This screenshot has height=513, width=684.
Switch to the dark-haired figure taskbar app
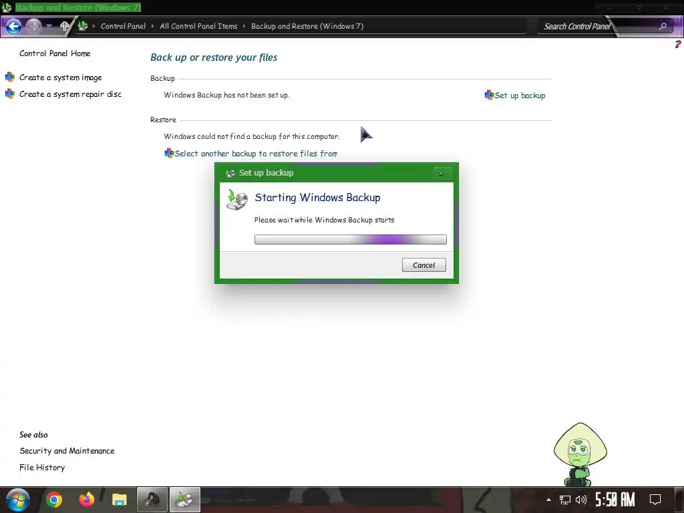pyautogui.click(x=152, y=500)
